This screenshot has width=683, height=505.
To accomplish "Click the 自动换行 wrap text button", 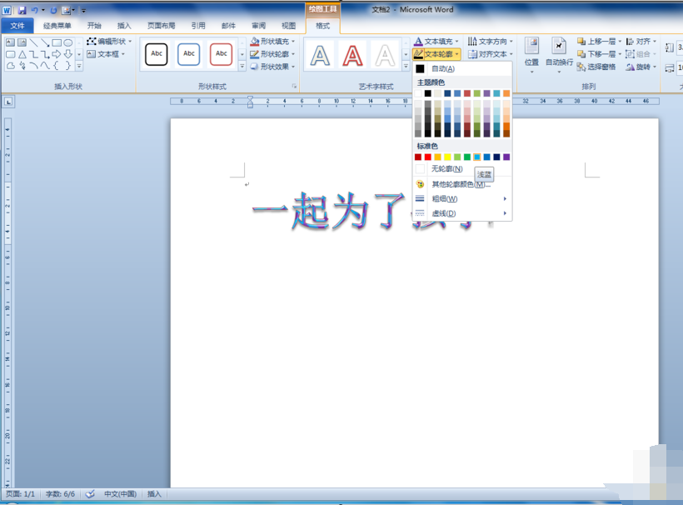I will click(x=559, y=55).
